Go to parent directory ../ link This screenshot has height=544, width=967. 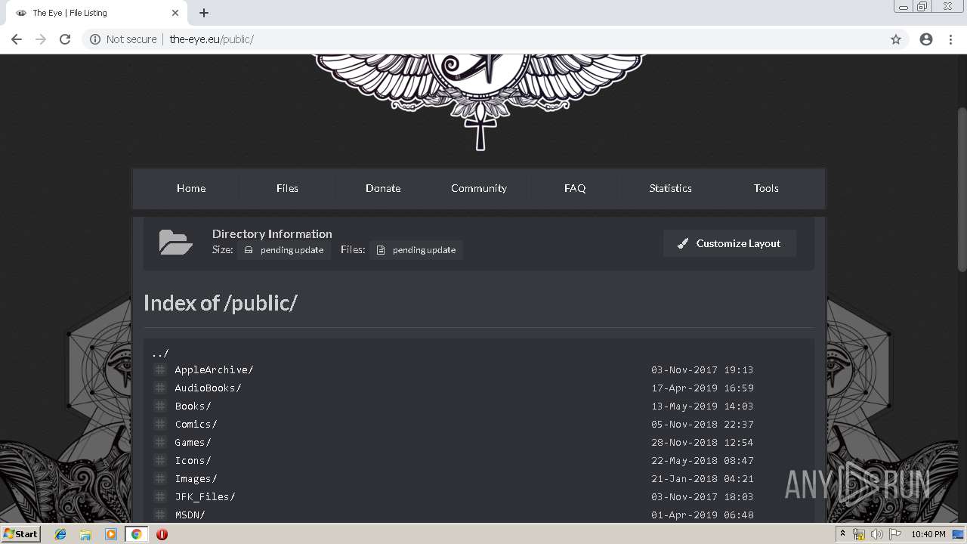coord(160,353)
